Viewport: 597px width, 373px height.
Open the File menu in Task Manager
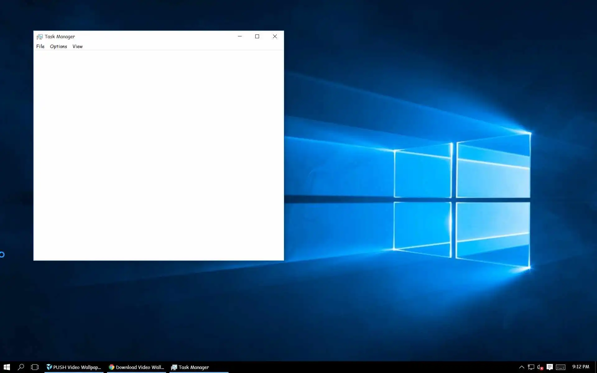(x=40, y=46)
